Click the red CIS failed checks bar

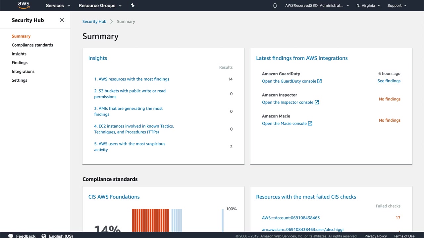150,220
